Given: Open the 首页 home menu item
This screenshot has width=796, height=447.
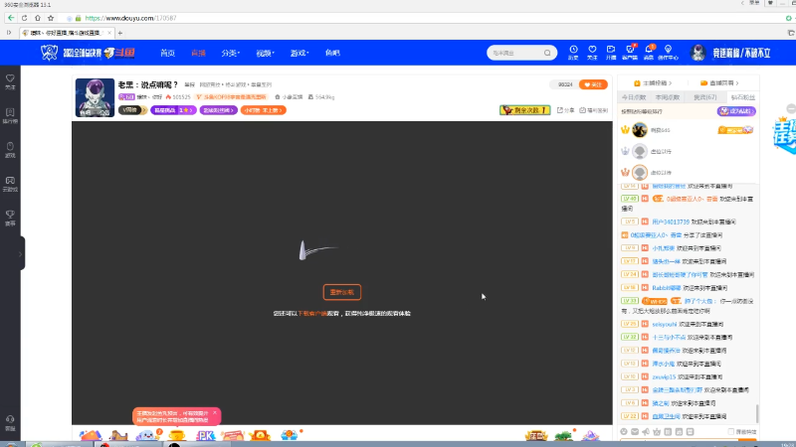Looking at the screenshot, I should (167, 53).
